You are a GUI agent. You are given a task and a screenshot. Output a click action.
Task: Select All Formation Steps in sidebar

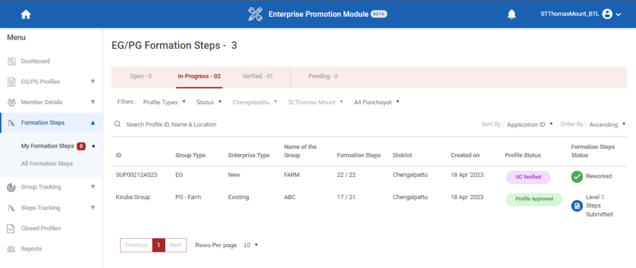[x=47, y=164]
